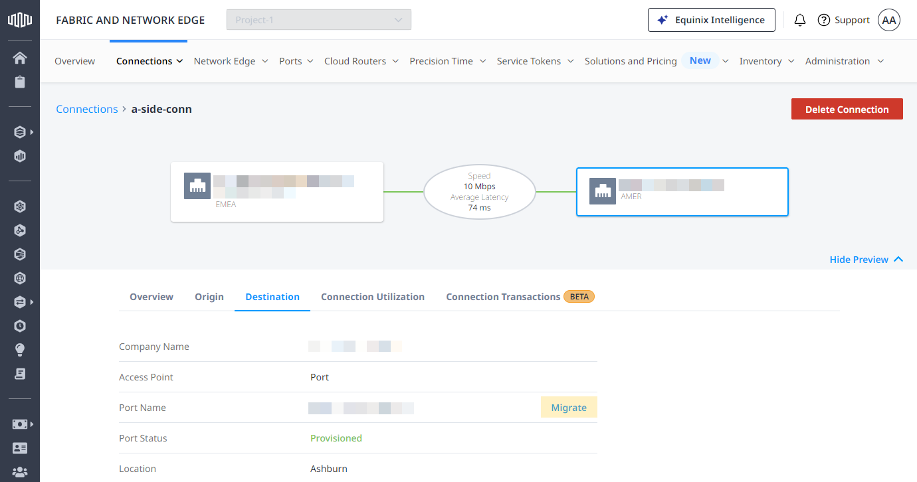Click the Ashburn location value
Image resolution: width=917 pixels, height=482 pixels.
point(329,469)
